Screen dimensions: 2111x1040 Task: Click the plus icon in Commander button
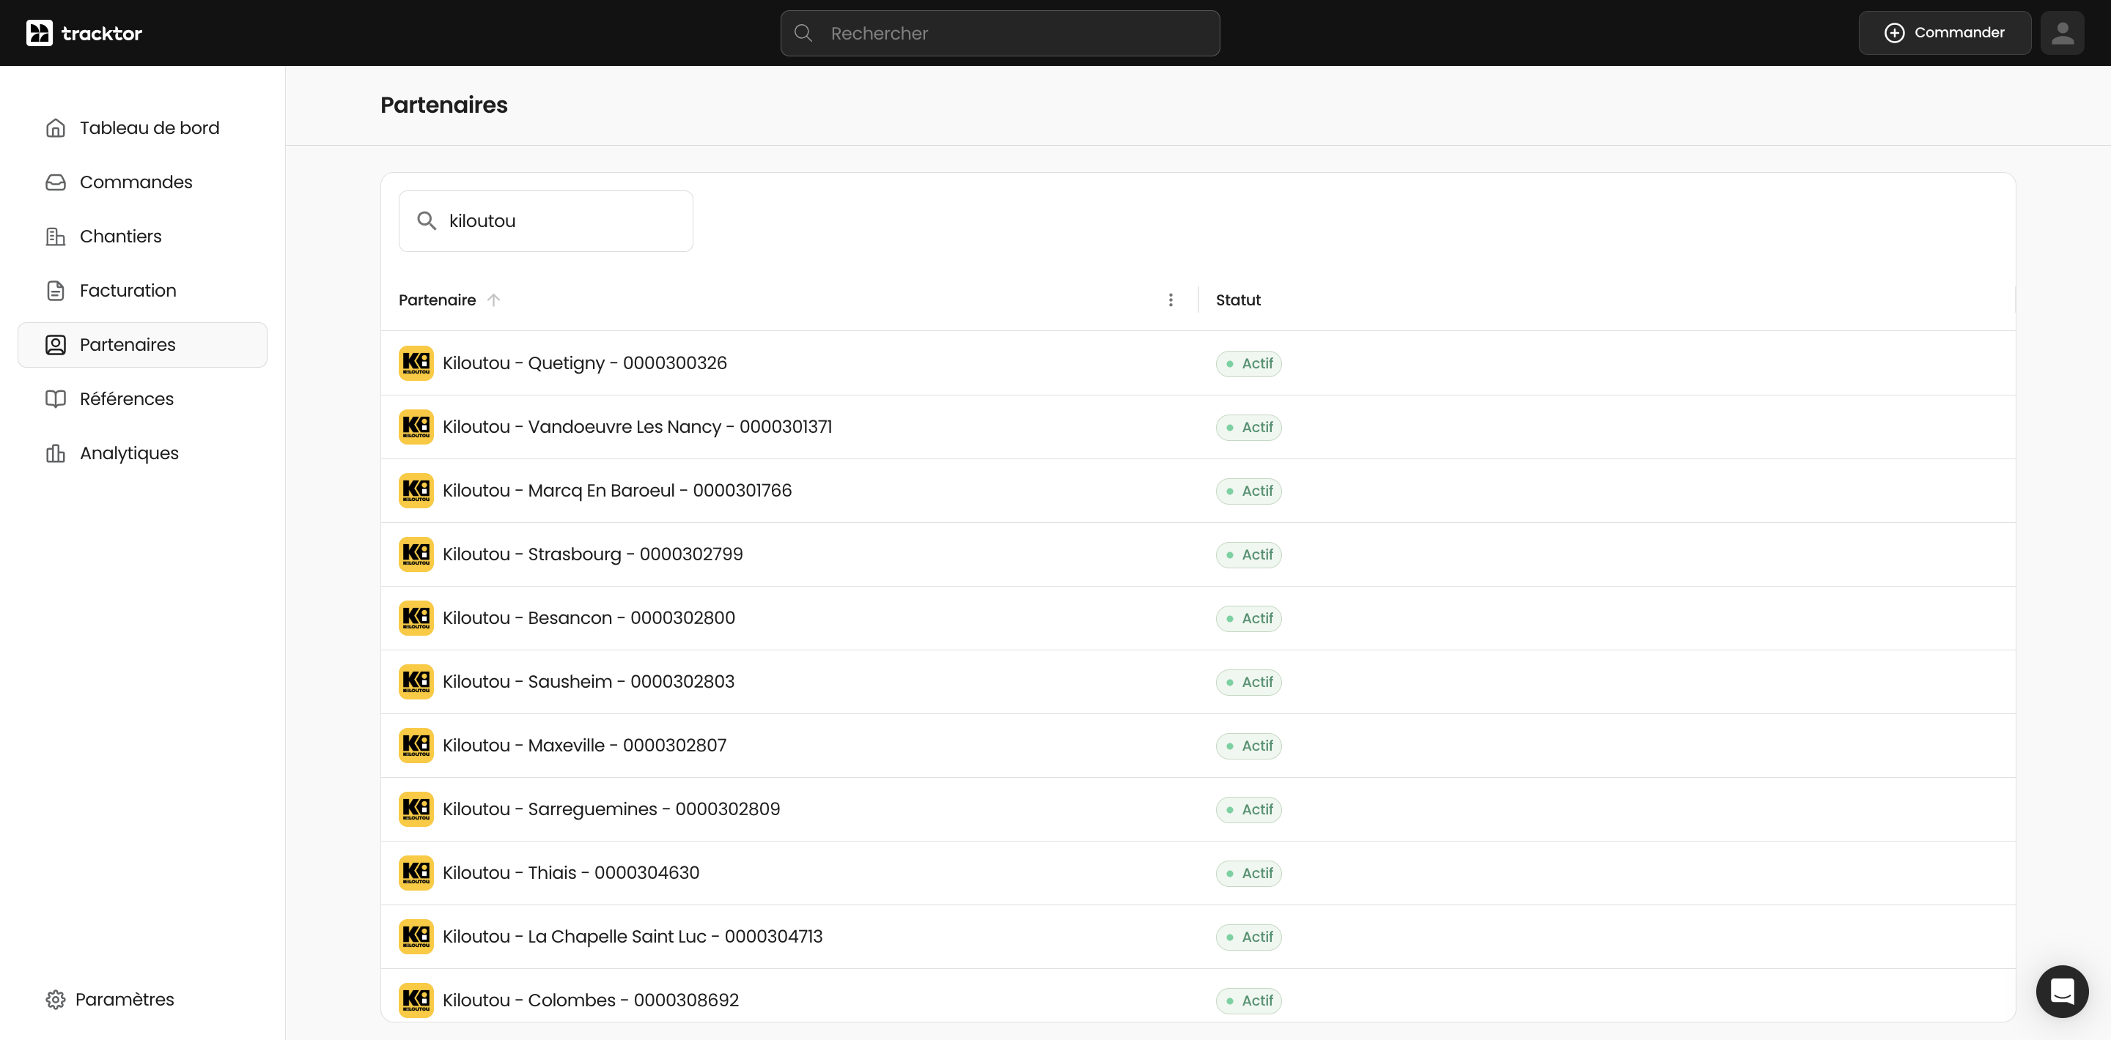(x=1895, y=33)
